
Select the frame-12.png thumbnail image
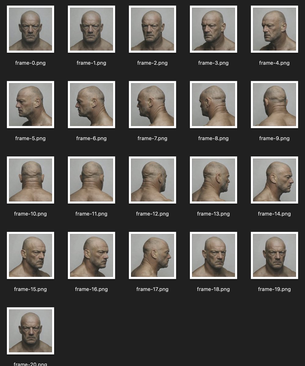coord(152,180)
